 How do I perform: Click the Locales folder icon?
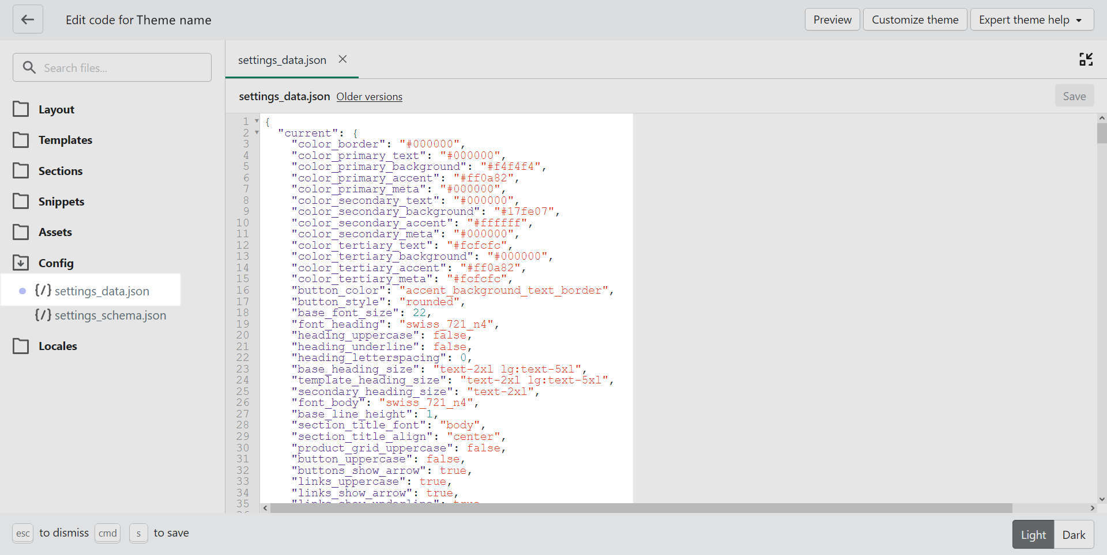[x=21, y=346]
